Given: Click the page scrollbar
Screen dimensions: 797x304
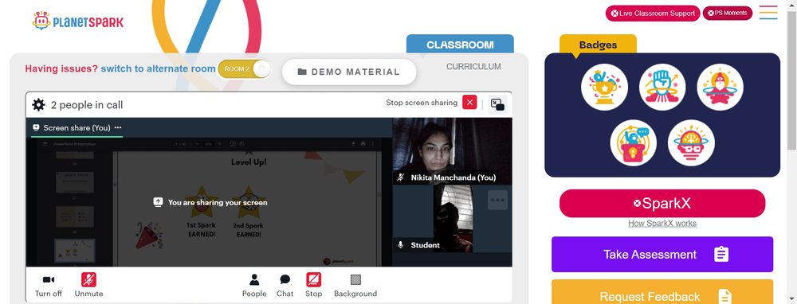Looking at the screenshot, I should tap(792, 81).
